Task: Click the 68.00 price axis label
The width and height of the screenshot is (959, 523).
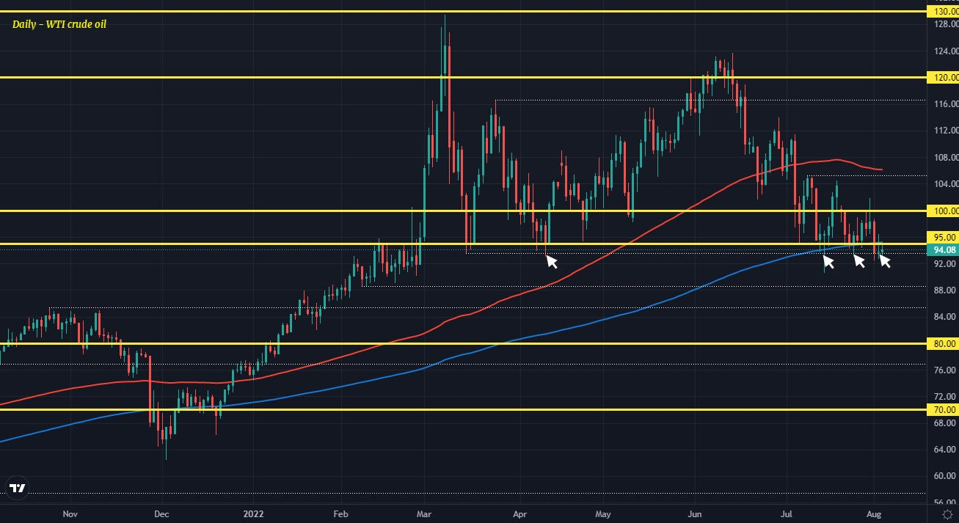Action: (944, 423)
